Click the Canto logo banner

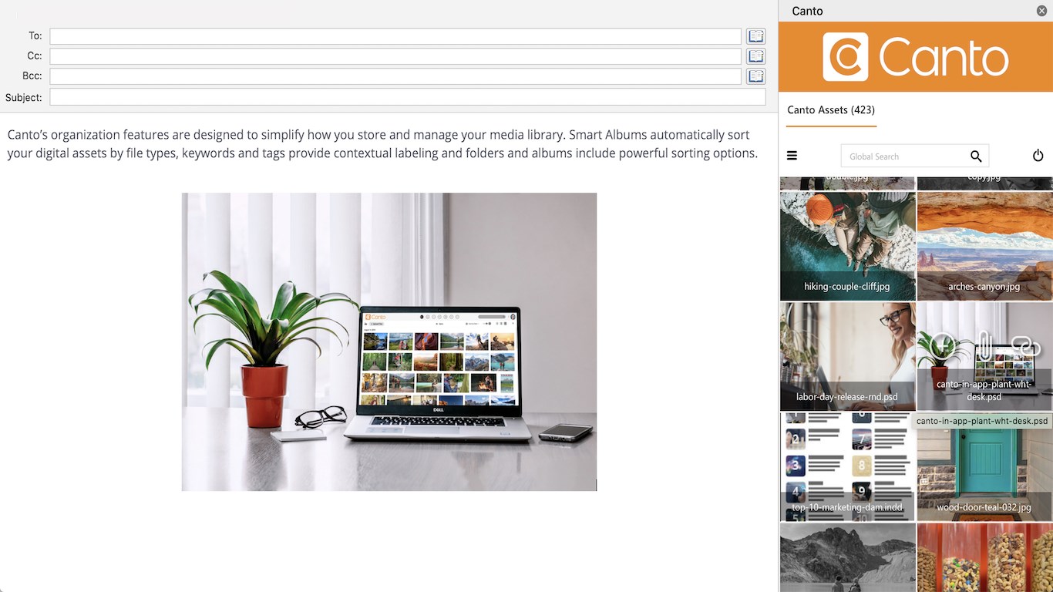point(916,57)
